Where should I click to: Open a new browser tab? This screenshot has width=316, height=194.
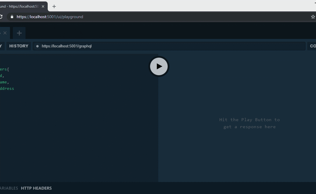click(x=54, y=6)
